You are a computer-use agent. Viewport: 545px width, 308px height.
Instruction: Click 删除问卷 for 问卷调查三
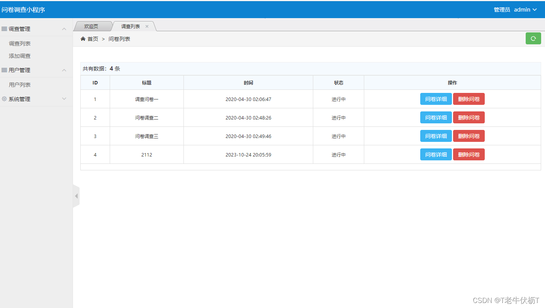tap(469, 136)
